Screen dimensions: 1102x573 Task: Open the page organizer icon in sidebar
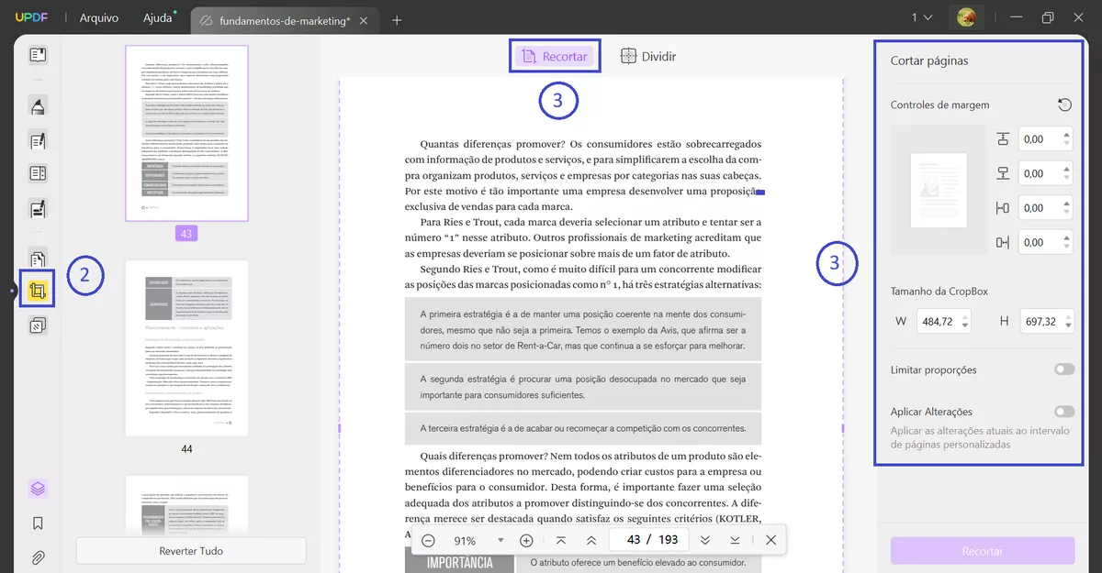coord(37,258)
